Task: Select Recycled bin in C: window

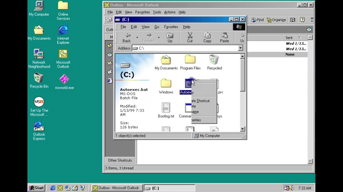Action: (214, 63)
